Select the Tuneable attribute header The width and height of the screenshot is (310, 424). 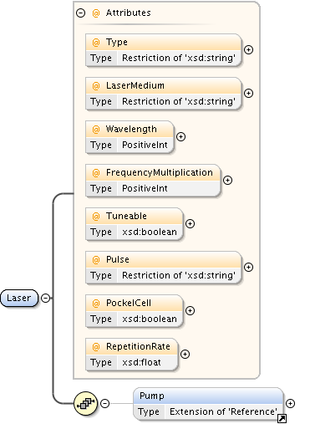pyautogui.click(x=135, y=216)
